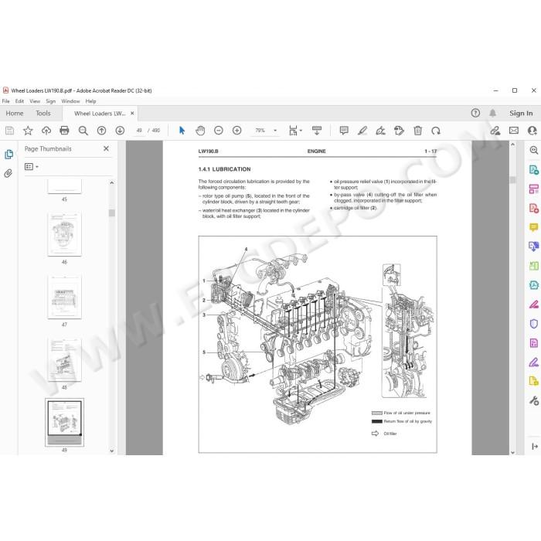Send file by email envelope icon
The image size is (541, 541).
[514, 131]
